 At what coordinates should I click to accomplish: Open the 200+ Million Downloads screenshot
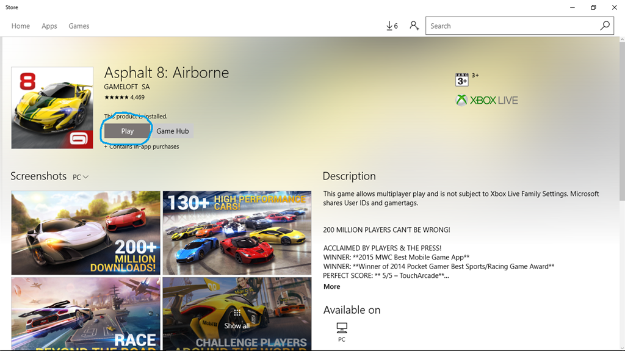point(85,233)
